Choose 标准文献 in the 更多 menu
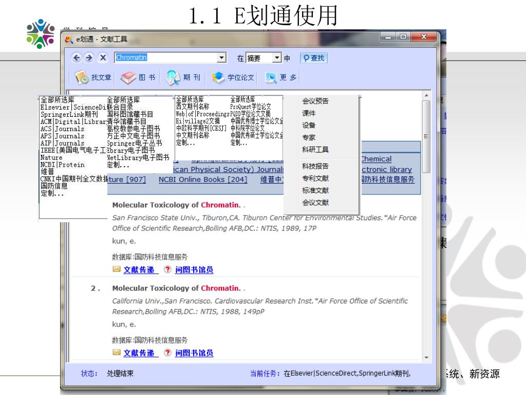Image resolution: width=526 pixels, height=395 pixels. pos(315,190)
